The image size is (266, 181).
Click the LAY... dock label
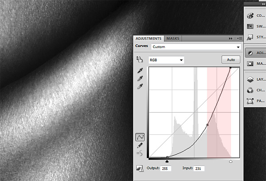tap(261, 79)
